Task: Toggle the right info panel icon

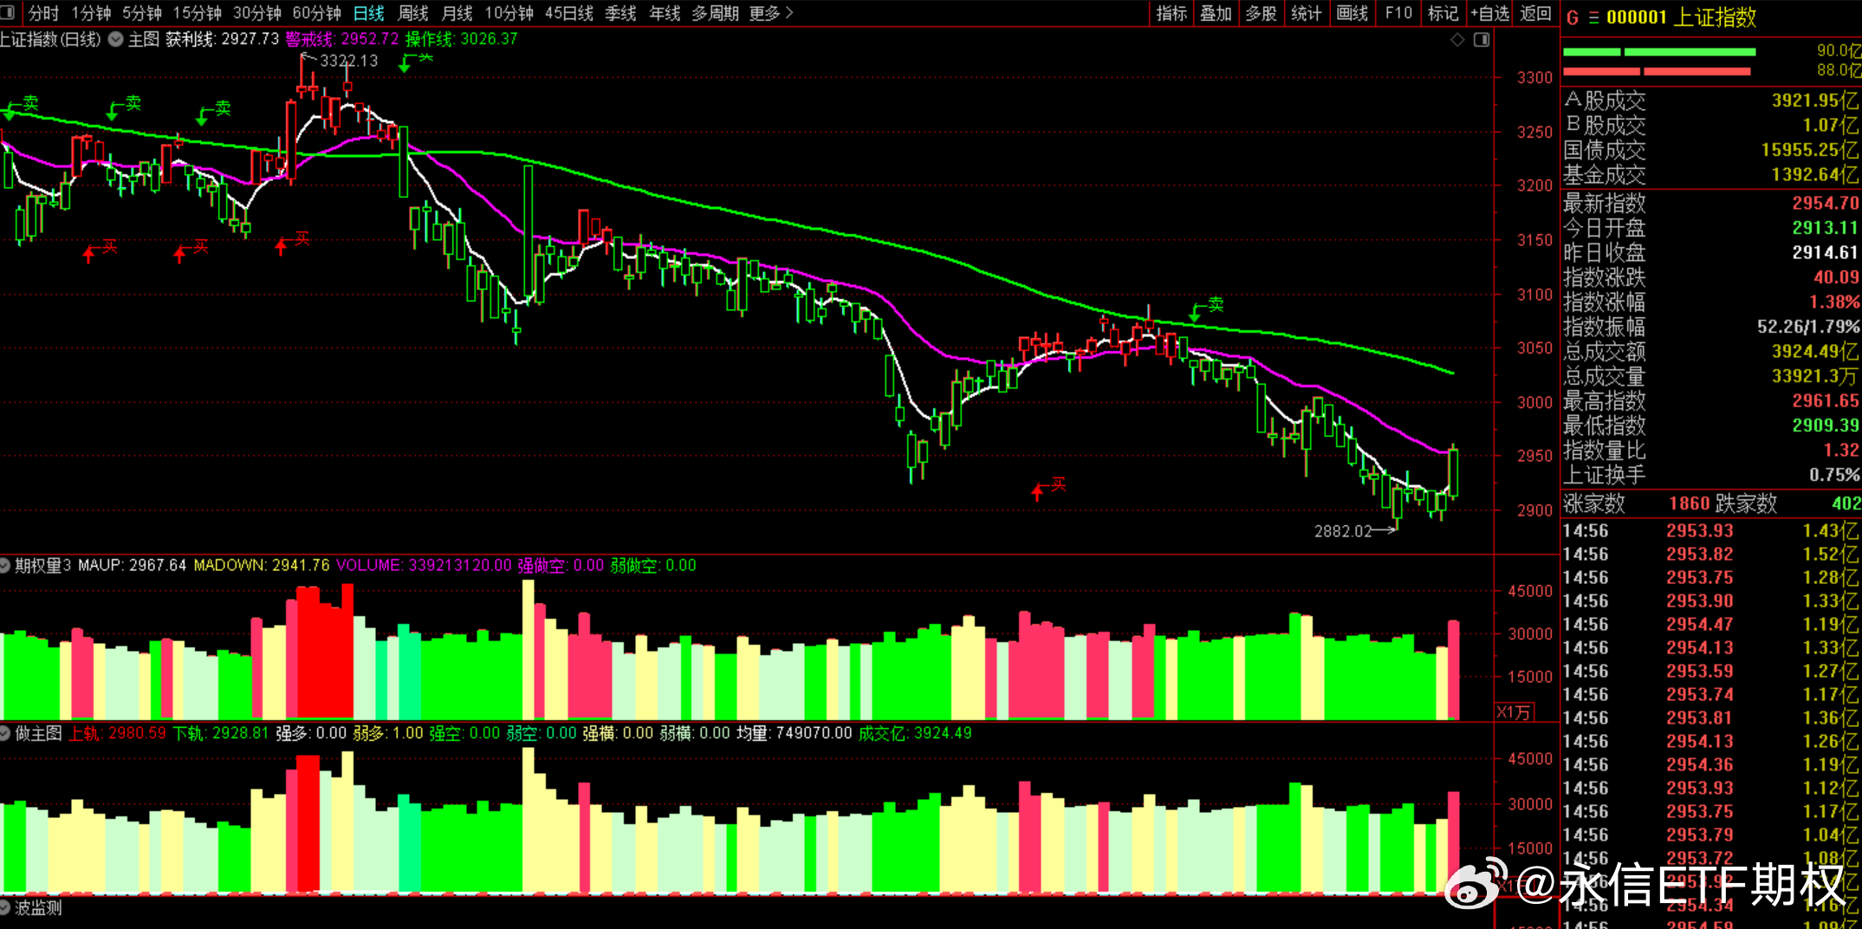Action: coord(1482,40)
